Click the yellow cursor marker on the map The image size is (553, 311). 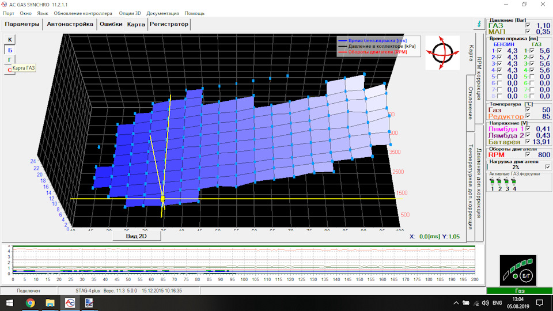tap(162, 199)
